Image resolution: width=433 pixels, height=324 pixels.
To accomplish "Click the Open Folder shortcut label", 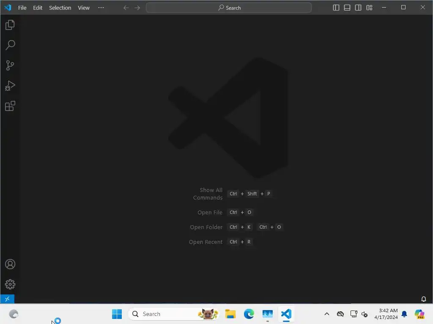I will coord(206,227).
